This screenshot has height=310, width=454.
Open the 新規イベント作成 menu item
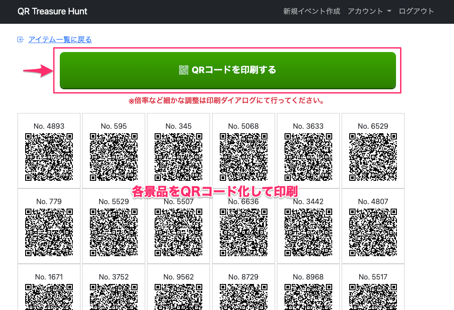point(312,11)
